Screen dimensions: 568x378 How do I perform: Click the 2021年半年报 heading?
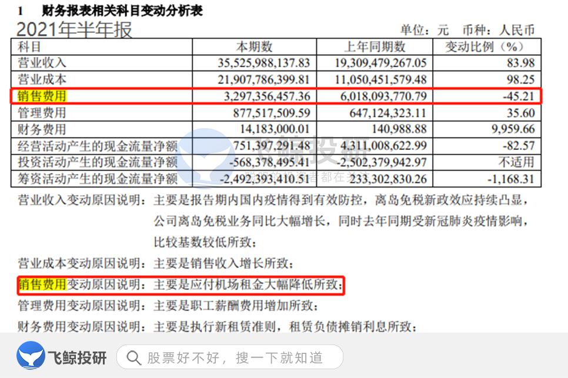click(x=74, y=30)
